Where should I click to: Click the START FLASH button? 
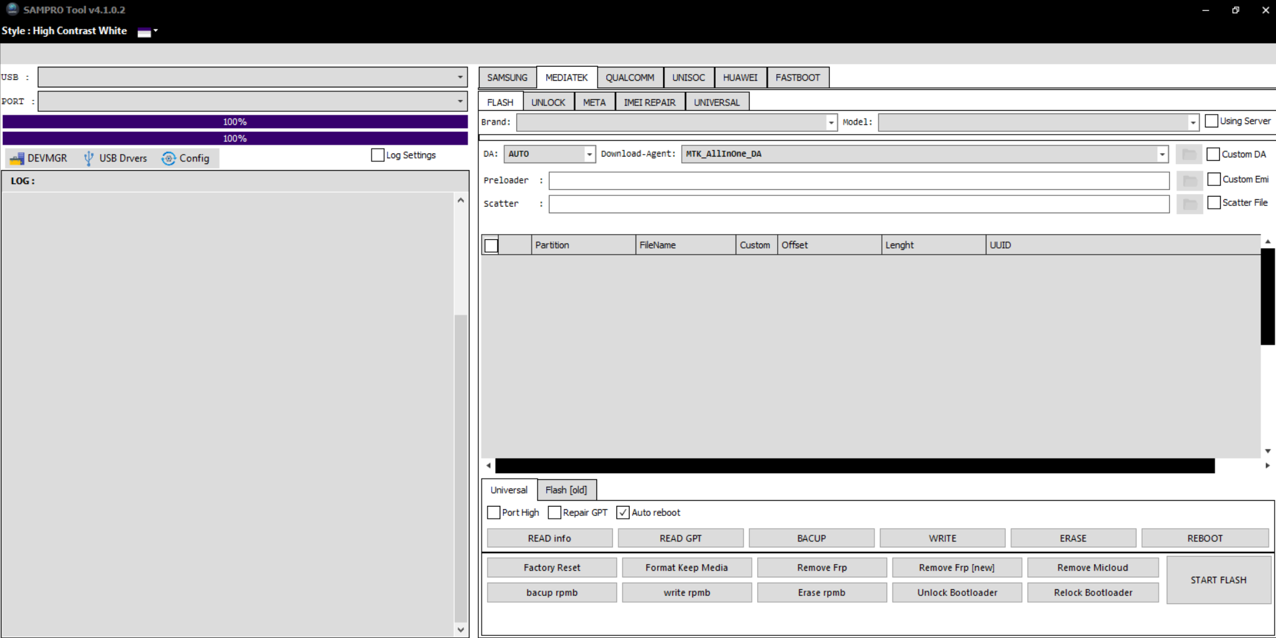point(1219,580)
